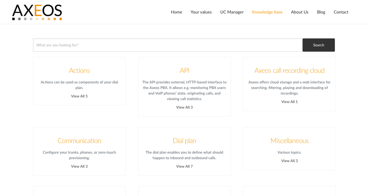Open the Actions category
369x196 pixels.
pyautogui.click(x=79, y=70)
